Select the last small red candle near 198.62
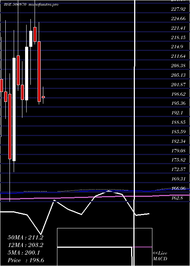This screenshot has width=190, height=266. pyautogui.click(x=43, y=97)
